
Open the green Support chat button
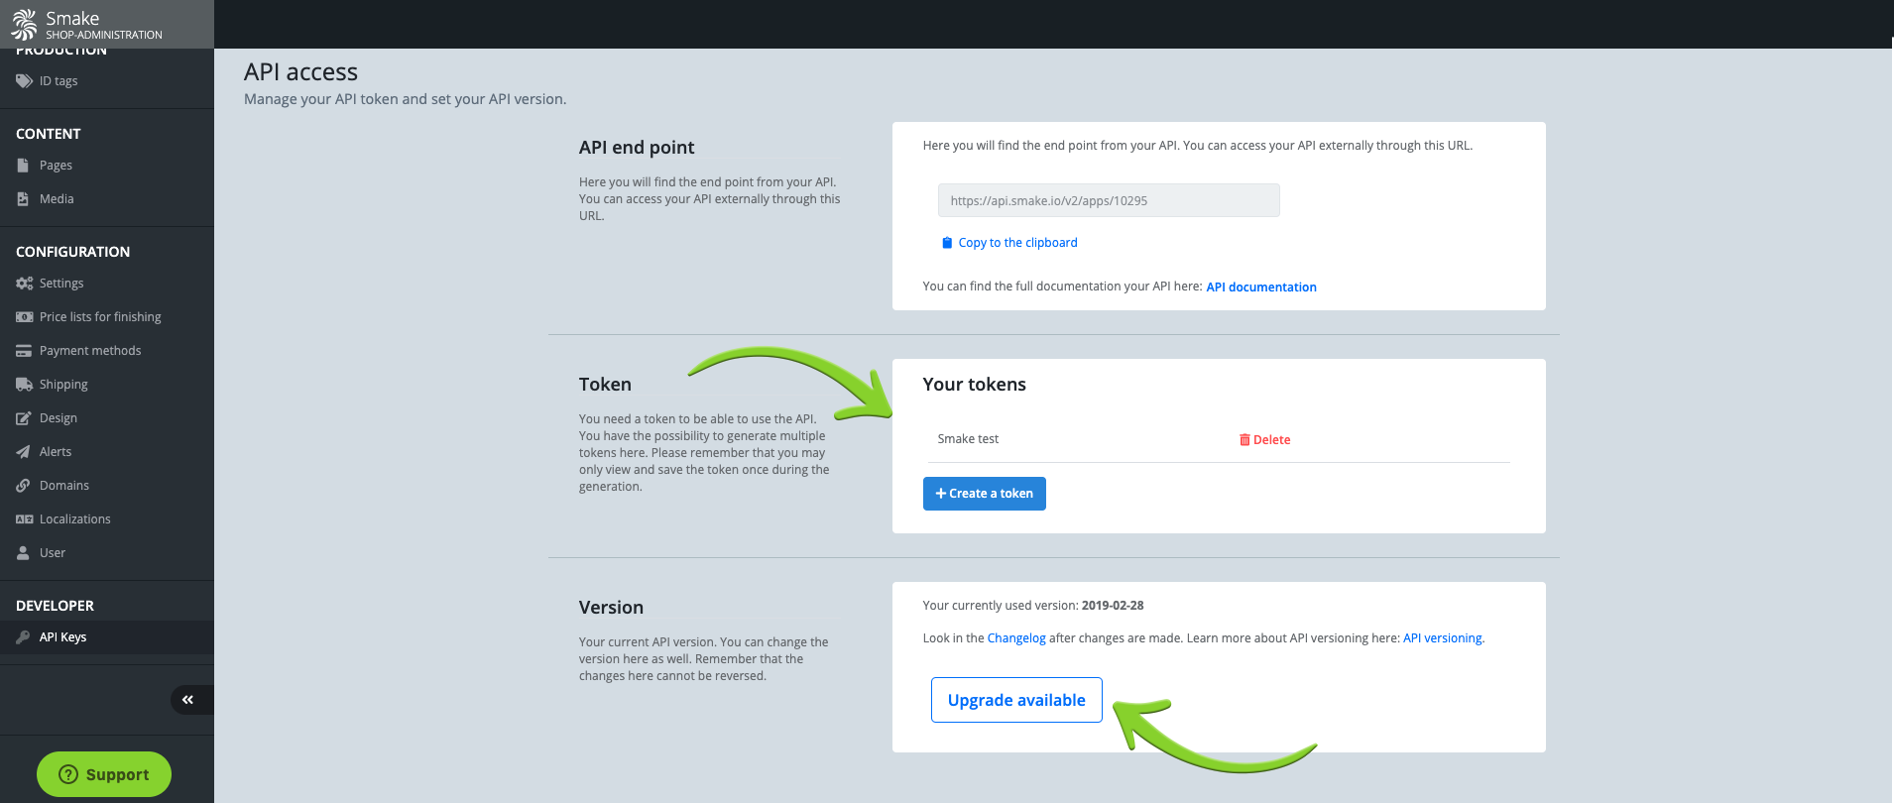point(104,774)
